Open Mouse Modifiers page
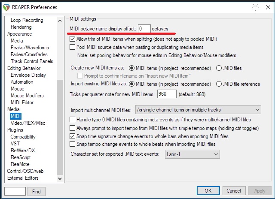The width and height of the screenshot is (275, 199). coord(27,96)
